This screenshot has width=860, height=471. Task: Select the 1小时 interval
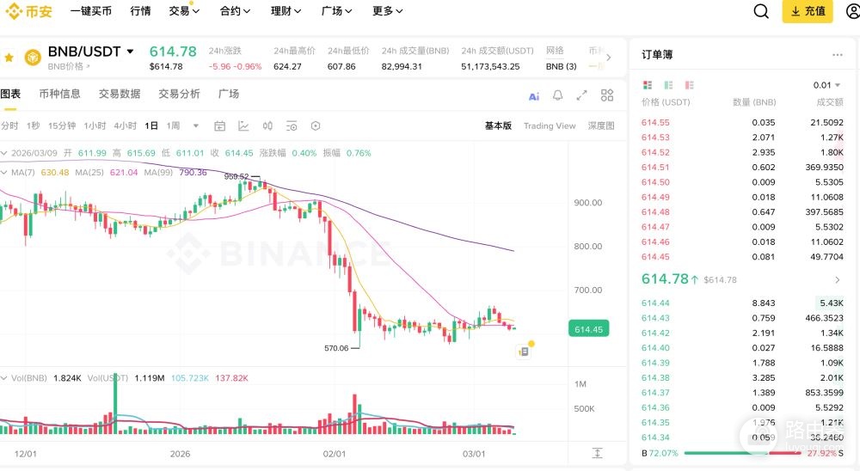(x=95, y=125)
